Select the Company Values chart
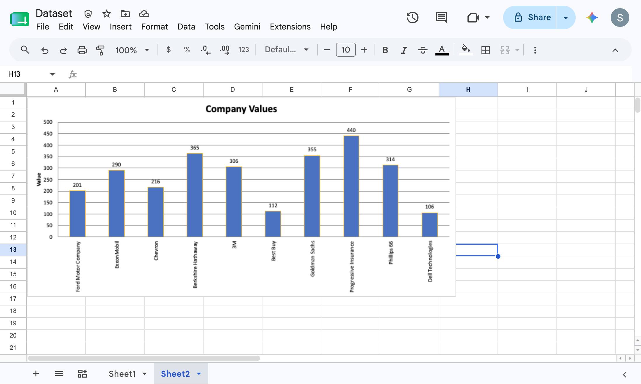The image size is (641, 384). click(x=241, y=197)
